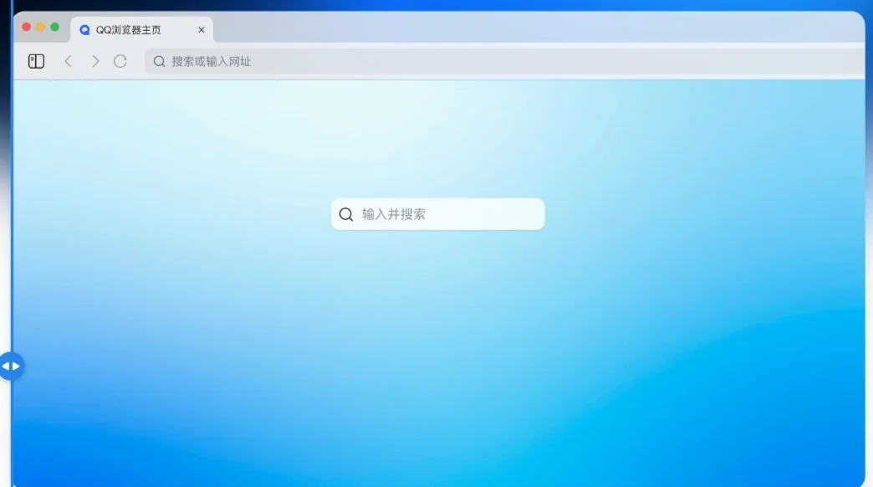Click the back navigation arrow

tap(68, 60)
